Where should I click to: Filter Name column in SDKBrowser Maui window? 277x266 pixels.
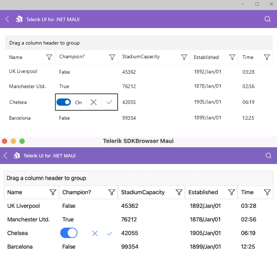click(53, 192)
